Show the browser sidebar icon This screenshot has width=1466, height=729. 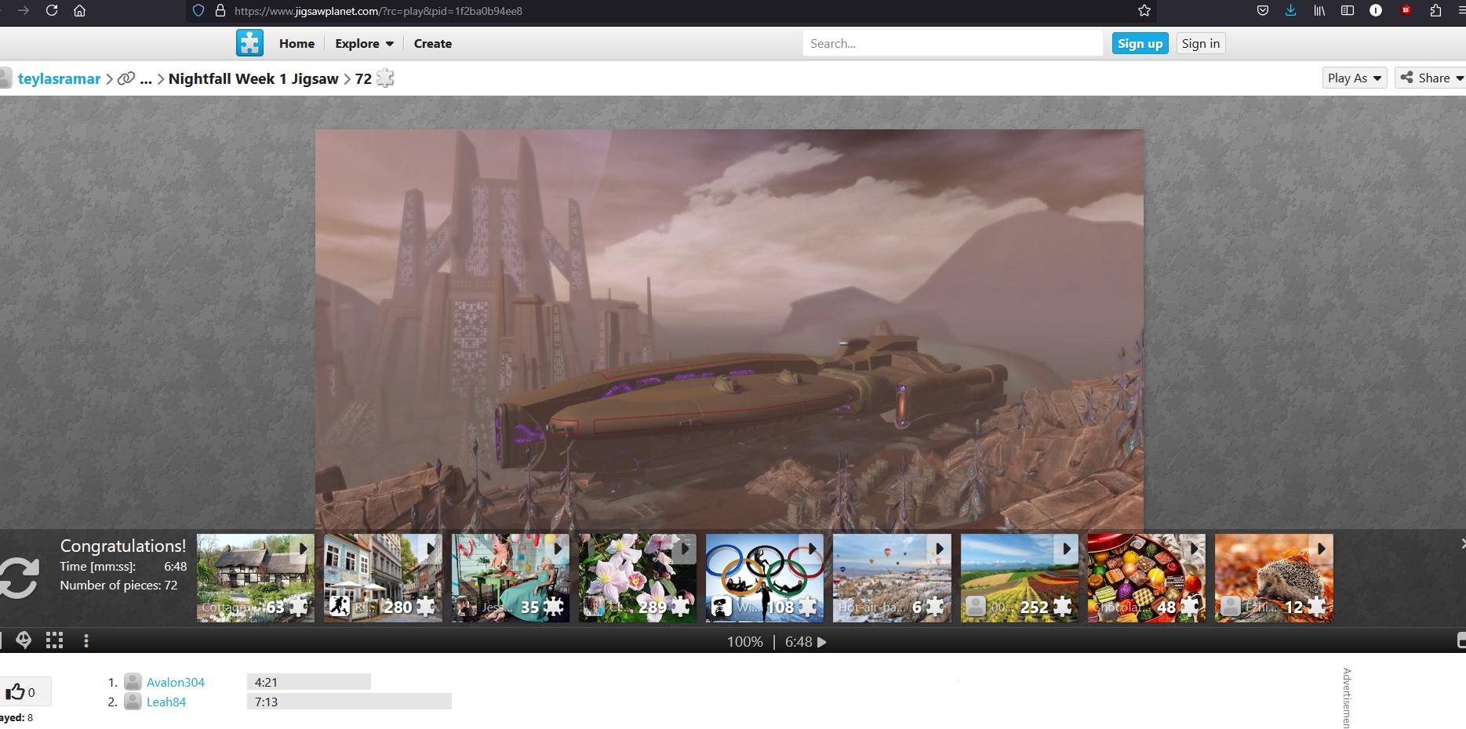coord(1348,11)
